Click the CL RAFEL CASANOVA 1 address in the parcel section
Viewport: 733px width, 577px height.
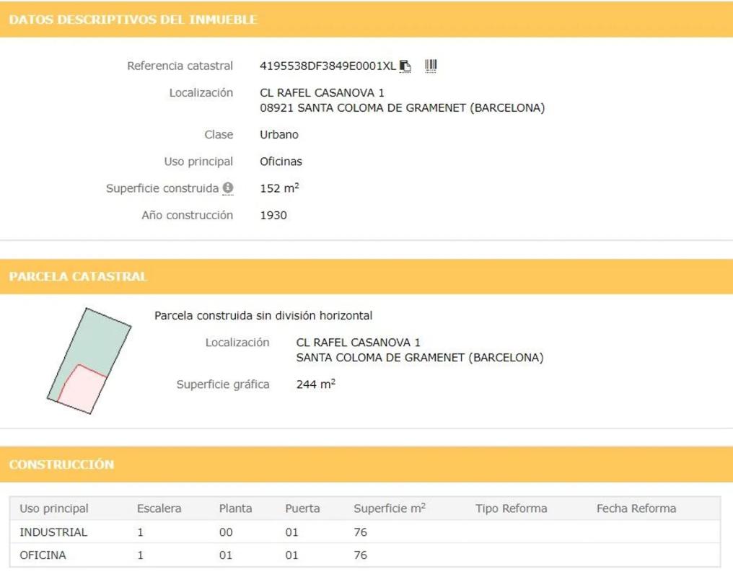coord(358,343)
